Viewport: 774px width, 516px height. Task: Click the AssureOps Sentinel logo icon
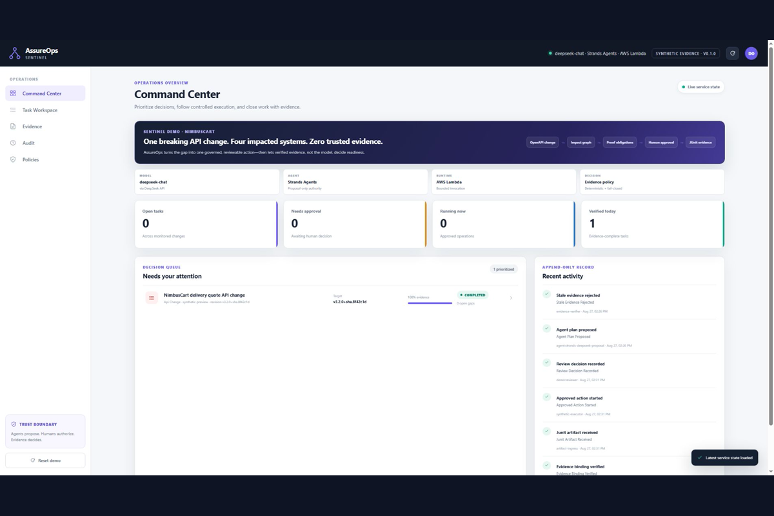coord(15,54)
